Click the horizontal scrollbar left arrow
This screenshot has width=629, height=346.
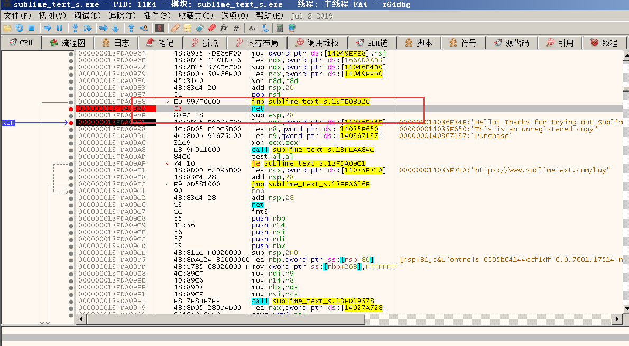81,319
